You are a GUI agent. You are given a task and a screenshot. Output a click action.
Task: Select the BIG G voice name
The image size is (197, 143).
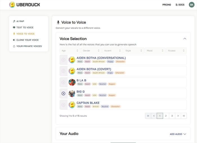click(x=80, y=92)
